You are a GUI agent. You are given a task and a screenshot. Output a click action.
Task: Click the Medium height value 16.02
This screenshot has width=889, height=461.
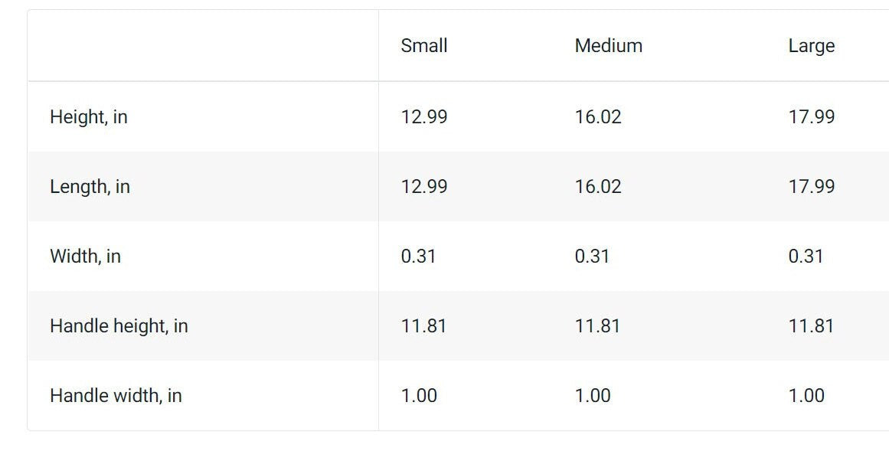point(598,117)
